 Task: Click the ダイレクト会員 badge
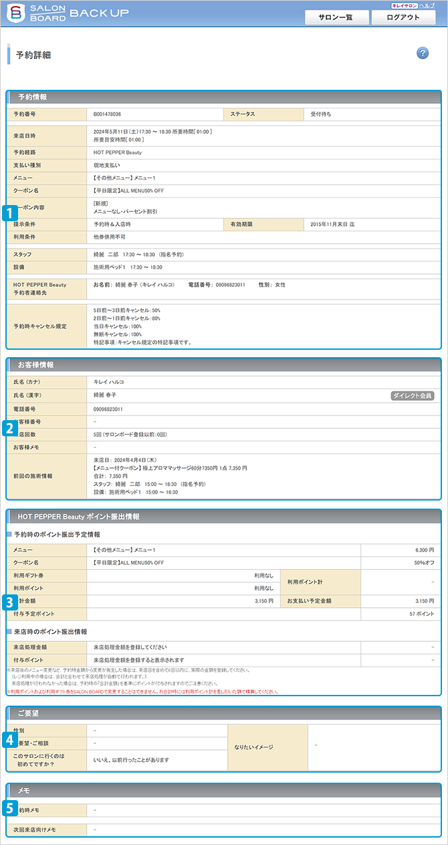click(412, 396)
